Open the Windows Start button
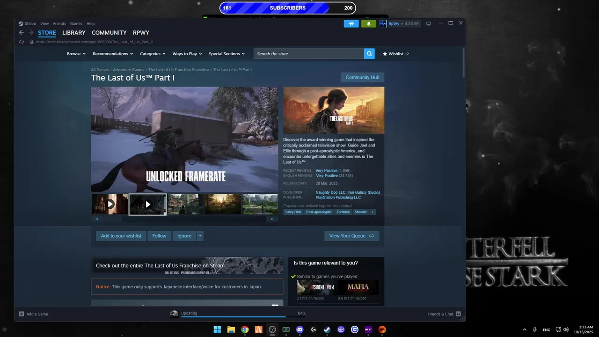 [x=217, y=330]
